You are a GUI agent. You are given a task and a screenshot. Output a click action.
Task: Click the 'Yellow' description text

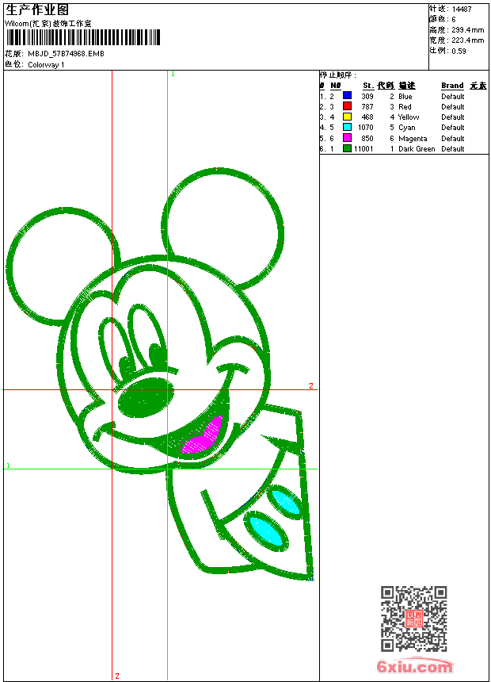click(x=409, y=117)
